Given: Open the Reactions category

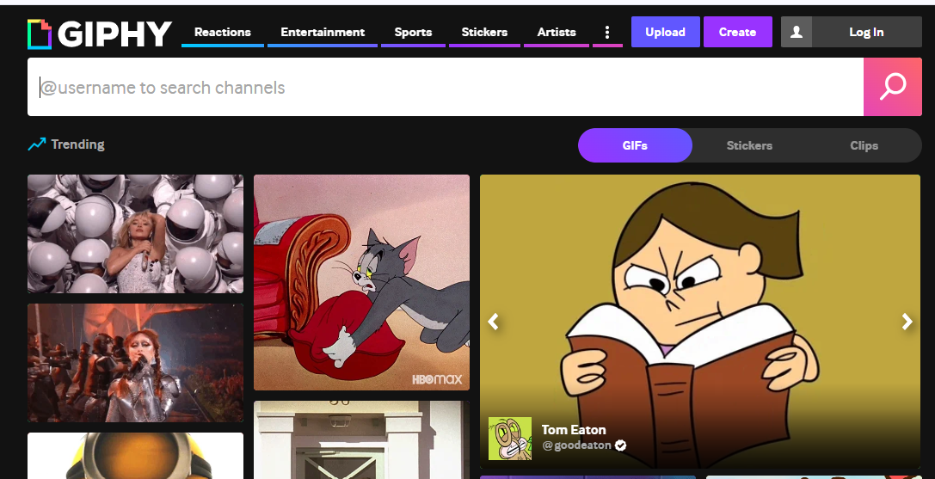Looking at the screenshot, I should (x=223, y=32).
